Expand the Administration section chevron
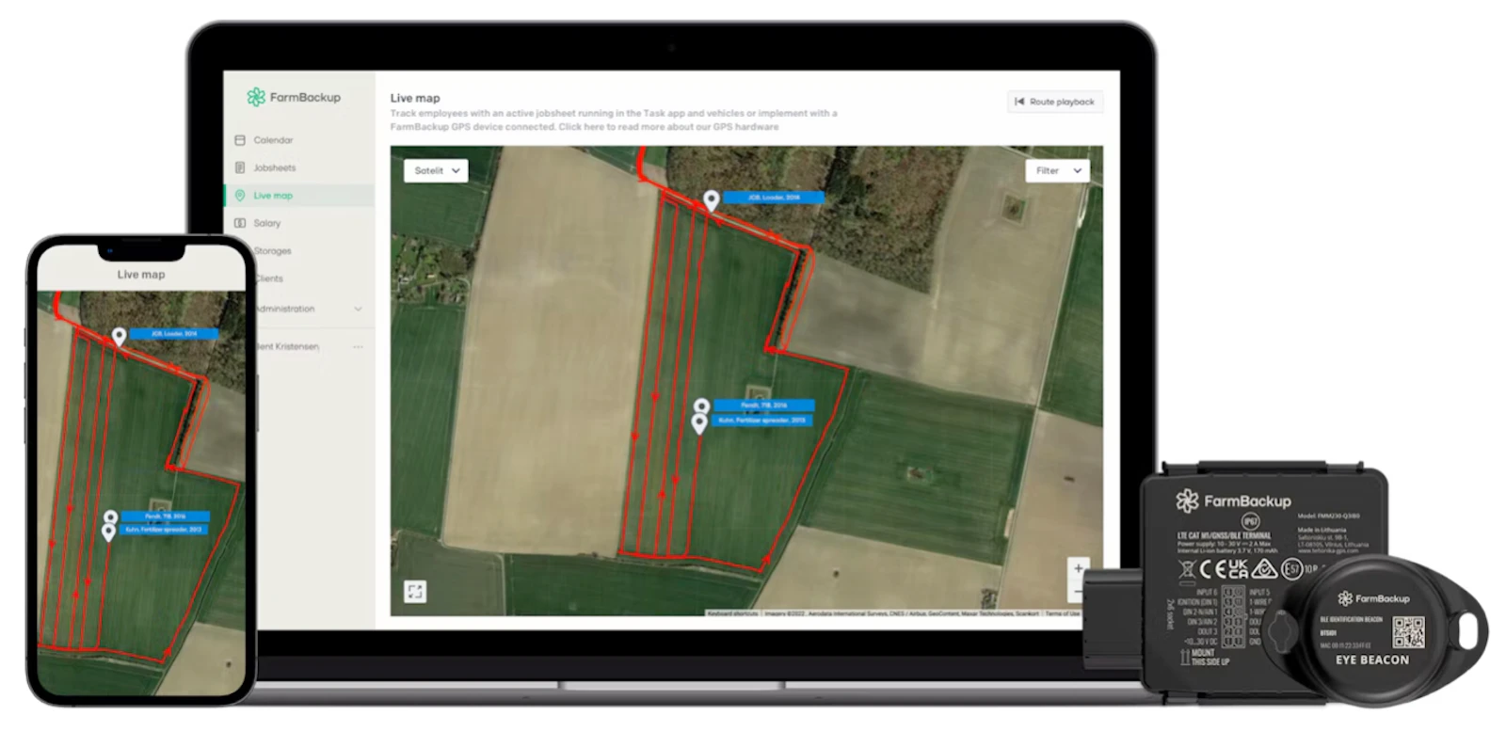Screen dimensions: 1506x731 358,309
